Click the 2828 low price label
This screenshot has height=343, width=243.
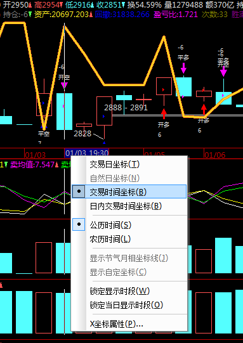82,133
